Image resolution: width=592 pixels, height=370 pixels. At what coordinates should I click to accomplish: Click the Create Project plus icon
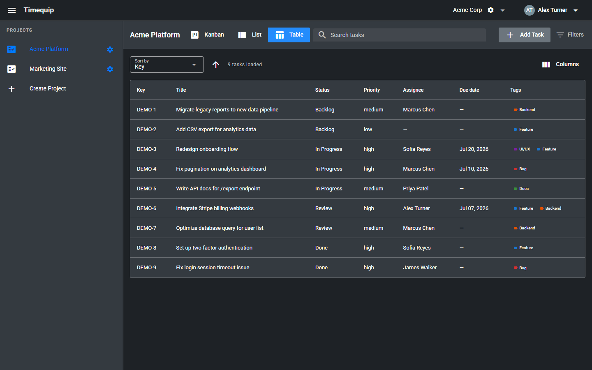(12, 89)
